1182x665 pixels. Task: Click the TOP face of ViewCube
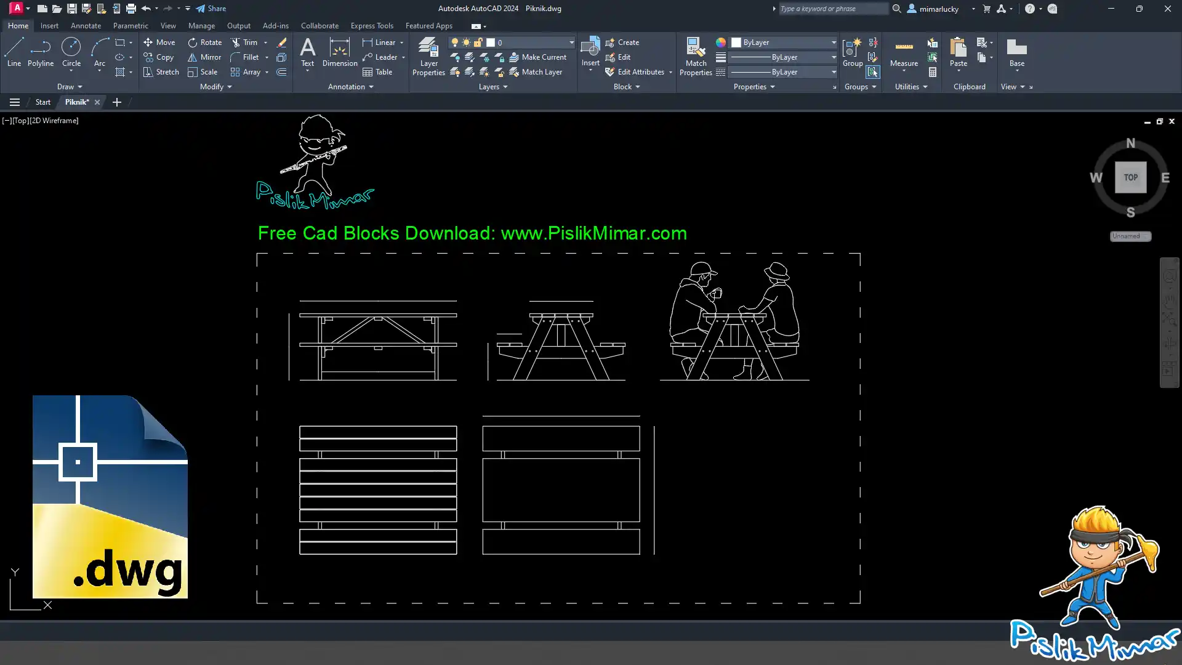tap(1130, 177)
